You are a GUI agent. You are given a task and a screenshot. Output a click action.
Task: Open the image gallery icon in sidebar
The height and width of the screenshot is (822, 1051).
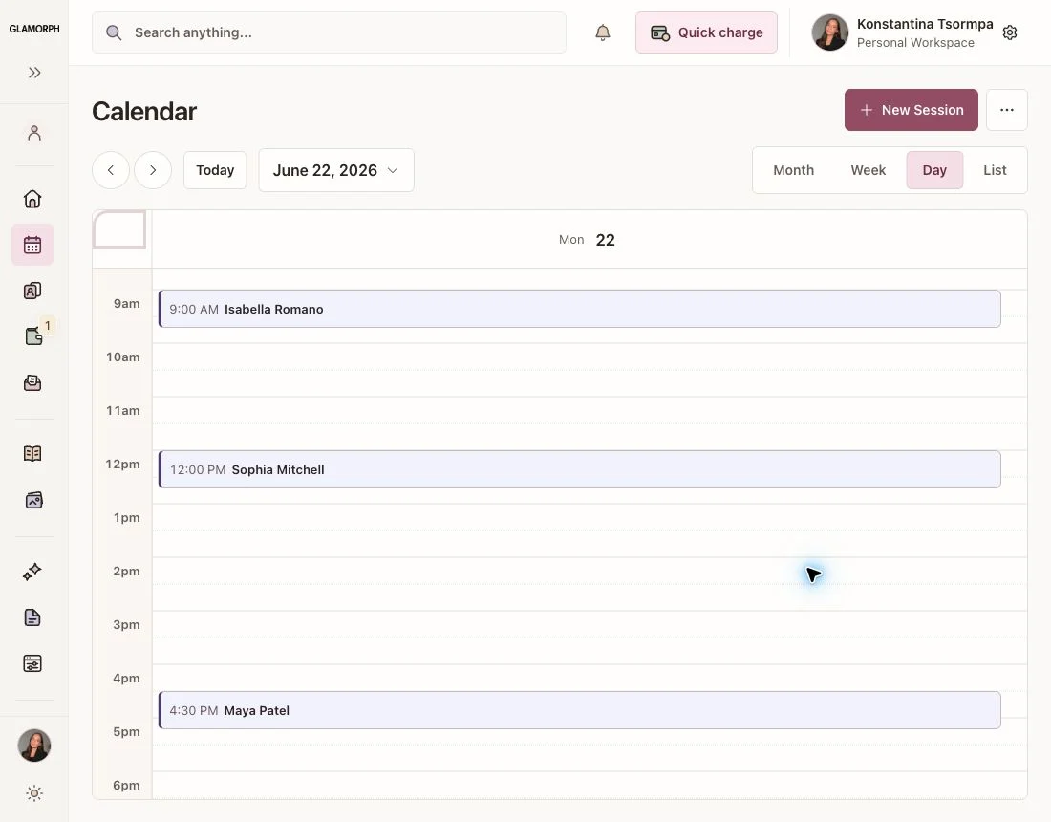click(33, 500)
